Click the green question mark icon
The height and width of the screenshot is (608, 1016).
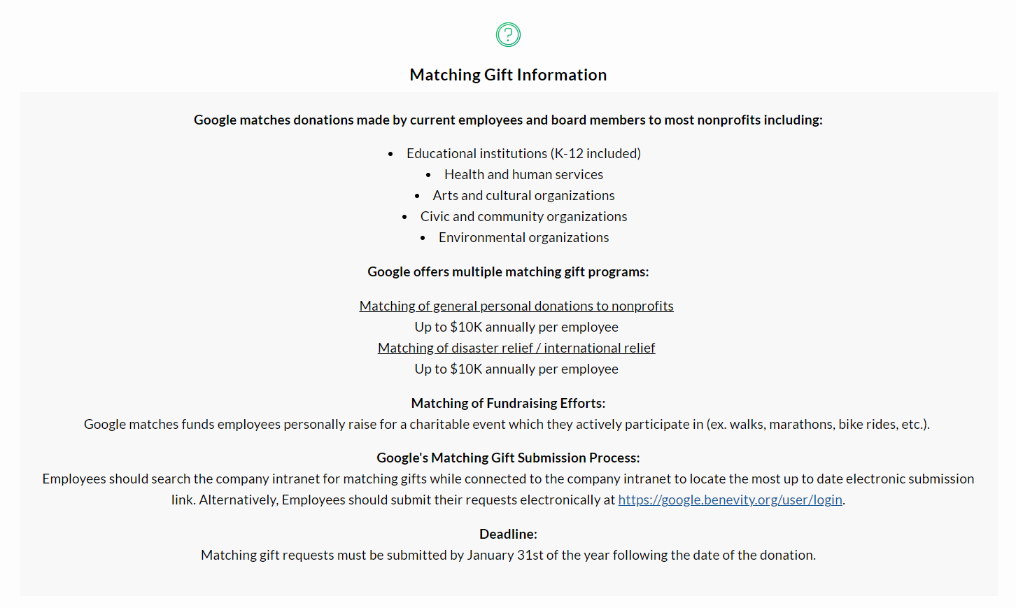click(508, 34)
